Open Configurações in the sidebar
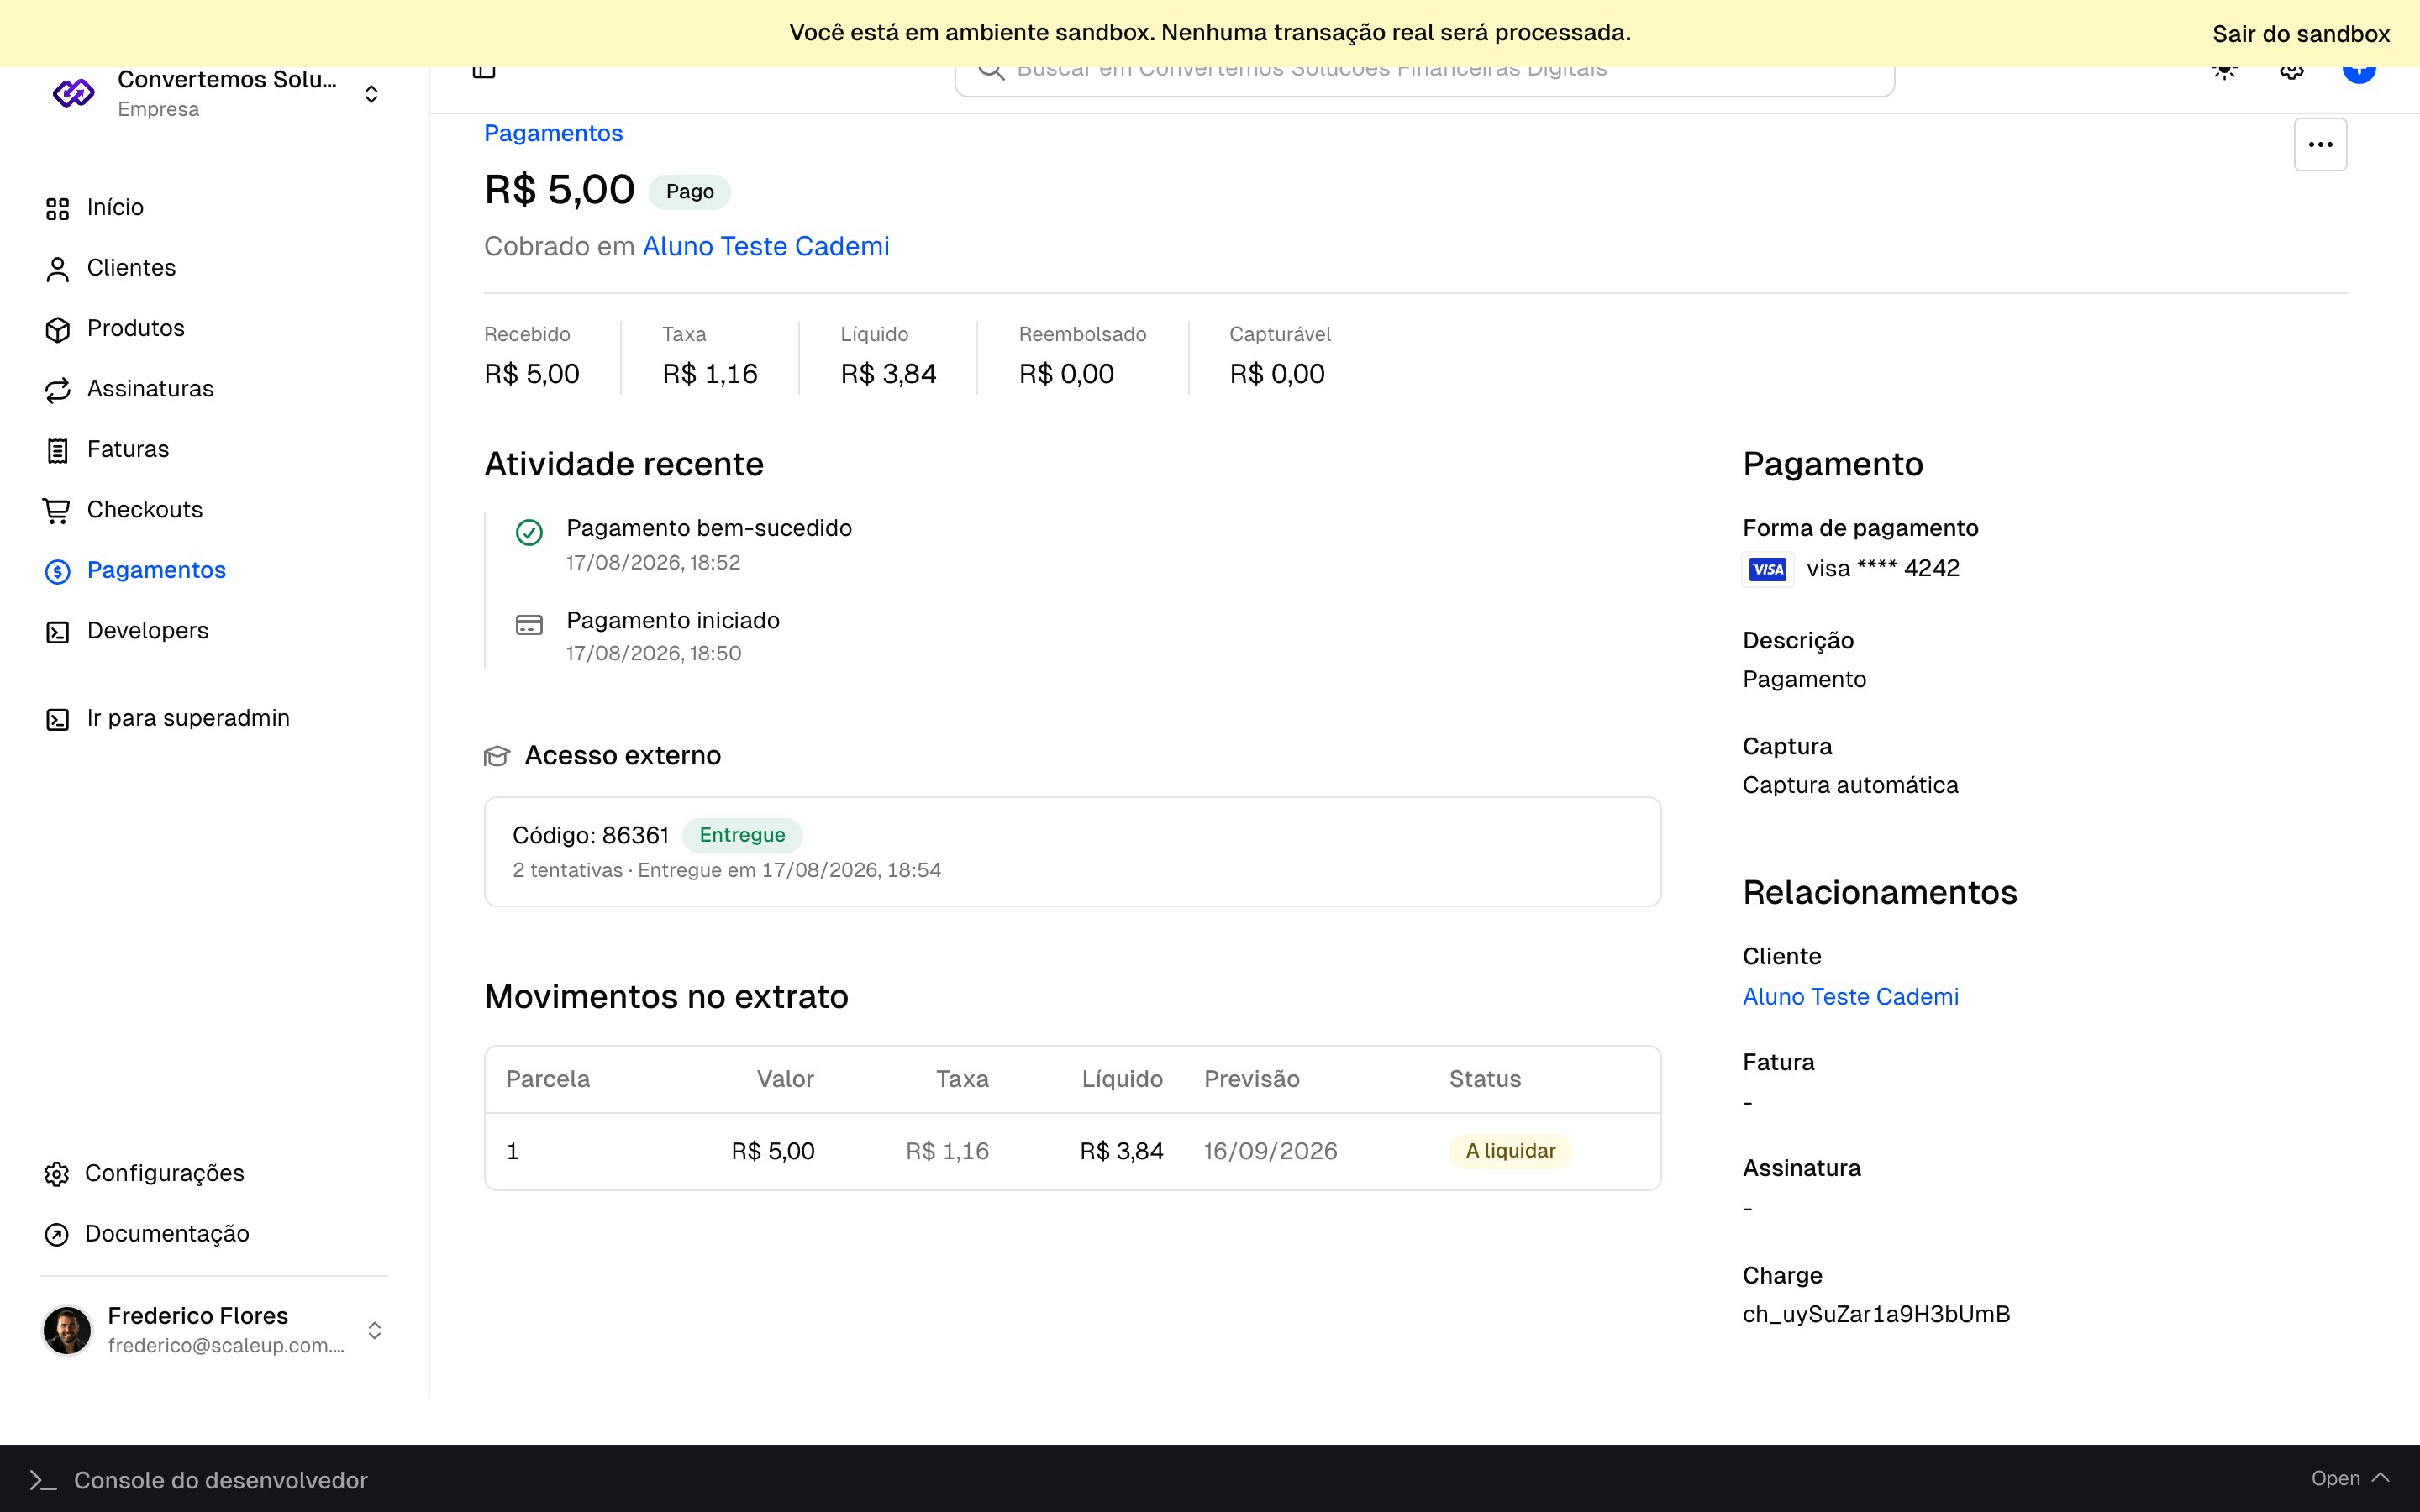Image resolution: width=2420 pixels, height=1512 pixels. [164, 1173]
